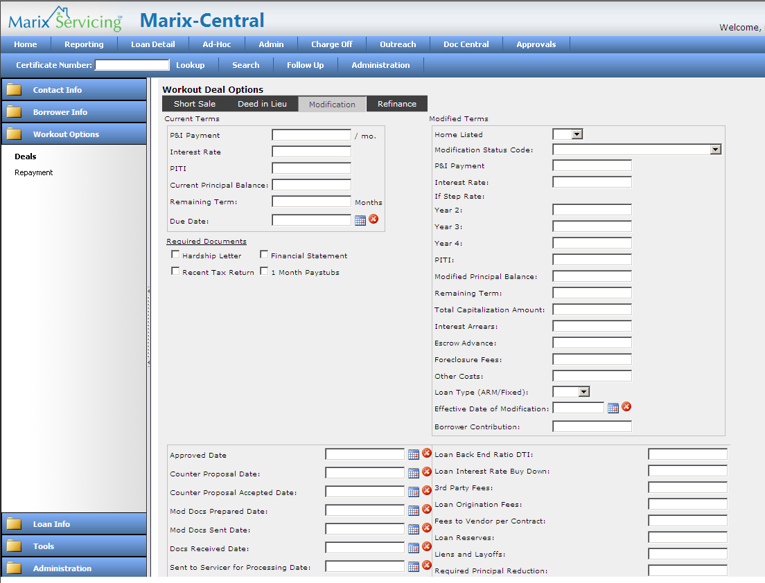The image size is (765, 583).
Task: Click the Year 2 step rate field
Action: (x=592, y=210)
